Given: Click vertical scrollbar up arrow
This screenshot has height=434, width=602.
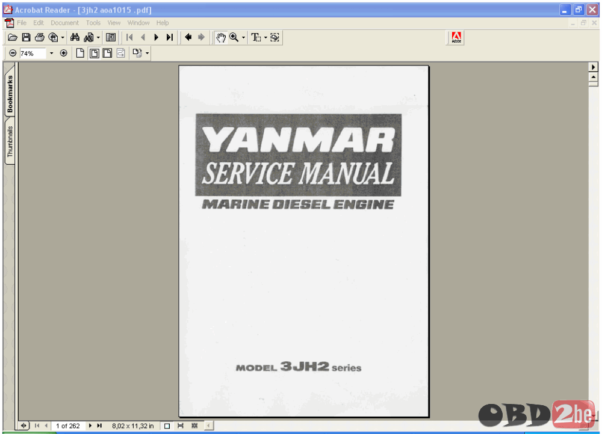Looking at the screenshot, I should (593, 77).
